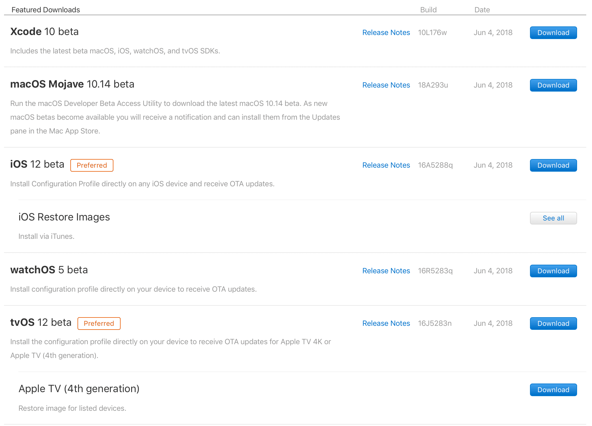Download tvOS 12 beta profile
The width and height of the screenshot is (592, 426).
(553, 324)
